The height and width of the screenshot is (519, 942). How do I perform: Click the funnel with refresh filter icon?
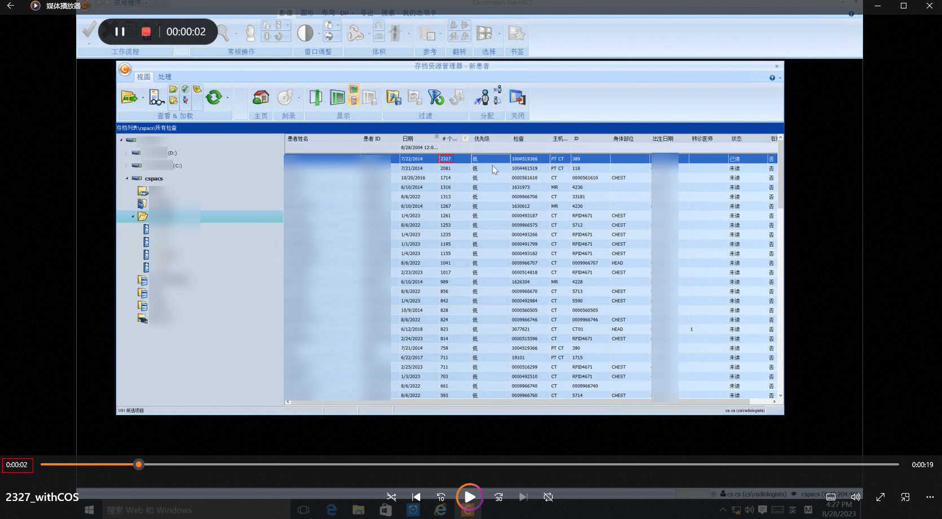[x=435, y=97]
